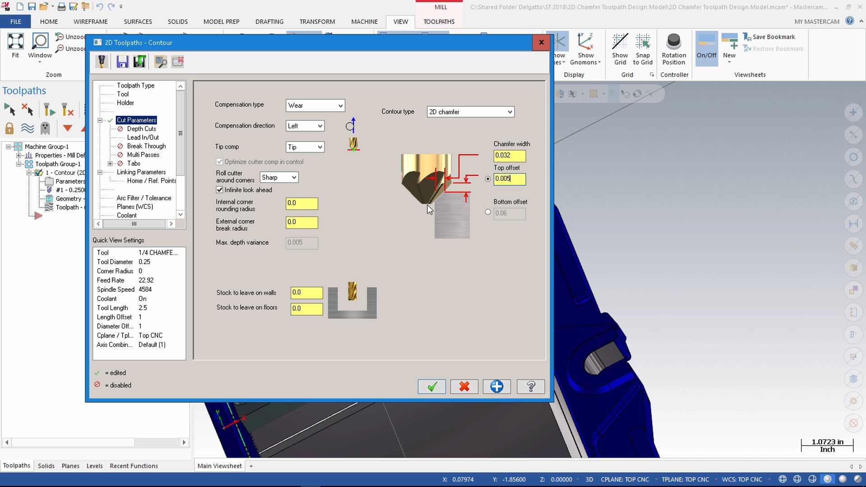
Task: Click the OK checkmark button to confirm
Action: pos(432,387)
